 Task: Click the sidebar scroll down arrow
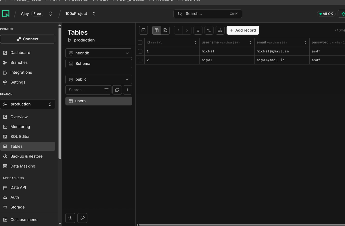pos(60,223)
